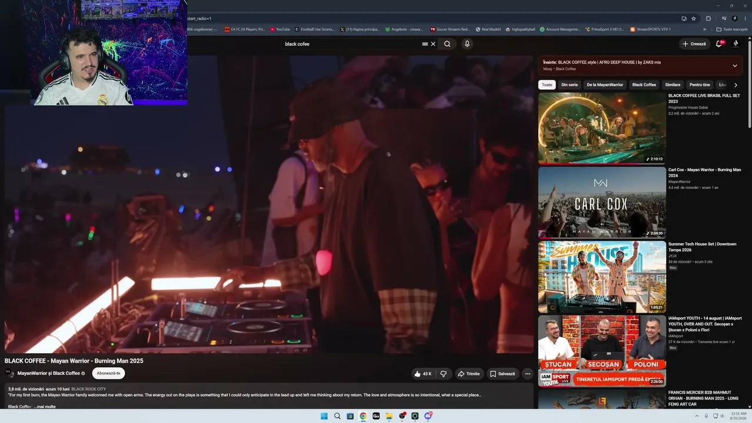Expand the description with '...mai multe'
Screen dimensions: 752x423
pyautogui.click(x=45, y=407)
